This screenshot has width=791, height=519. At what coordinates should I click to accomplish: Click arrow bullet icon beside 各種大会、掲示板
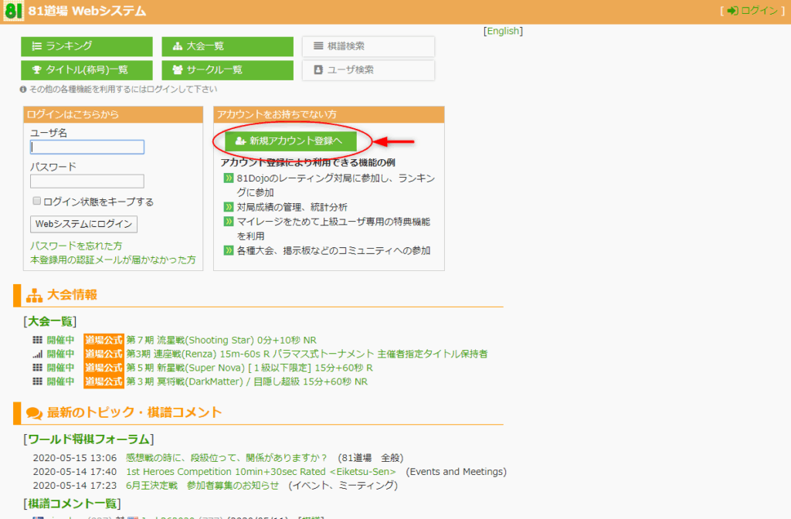point(229,250)
